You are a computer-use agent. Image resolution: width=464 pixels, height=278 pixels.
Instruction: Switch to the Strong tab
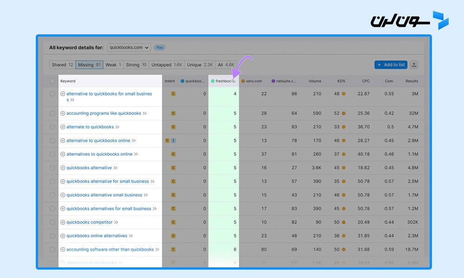pos(136,65)
